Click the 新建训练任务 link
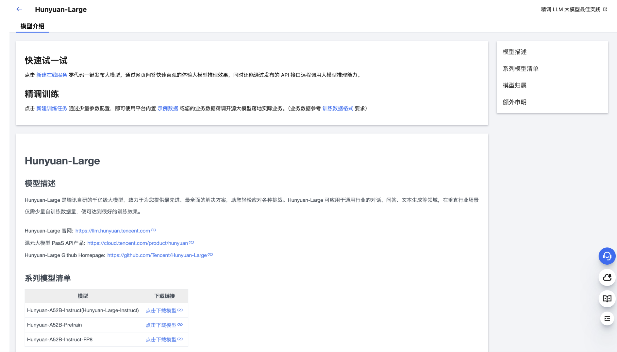617x352 pixels. pyautogui.click(x=52, y=109)
